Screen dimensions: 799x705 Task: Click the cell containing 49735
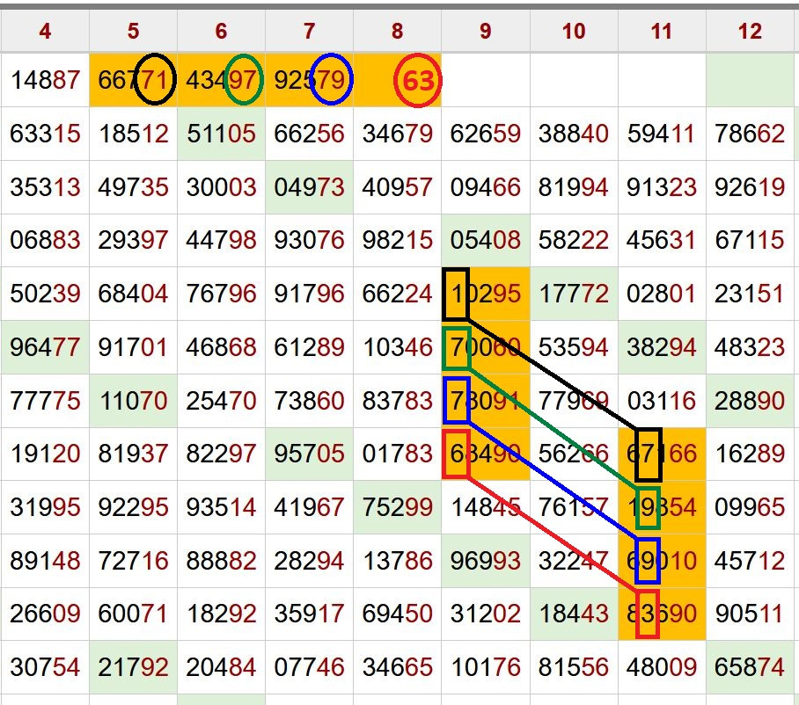click(133, 187)
